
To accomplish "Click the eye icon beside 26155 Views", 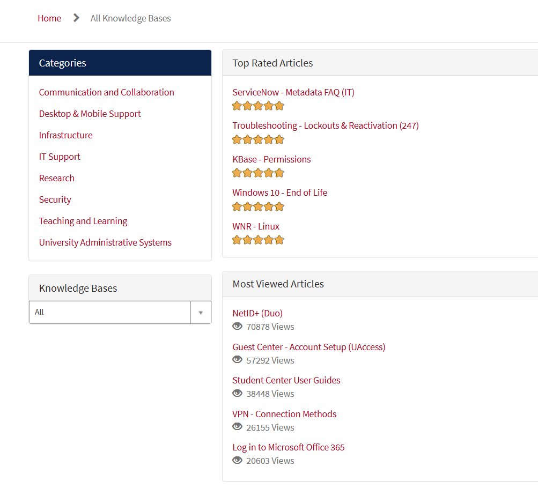I will 237,427.
